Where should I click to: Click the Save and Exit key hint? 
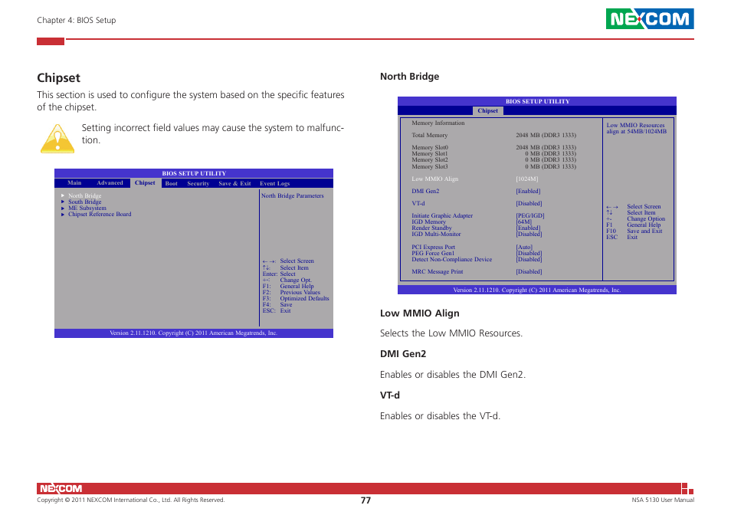click(x=644, y=231)
